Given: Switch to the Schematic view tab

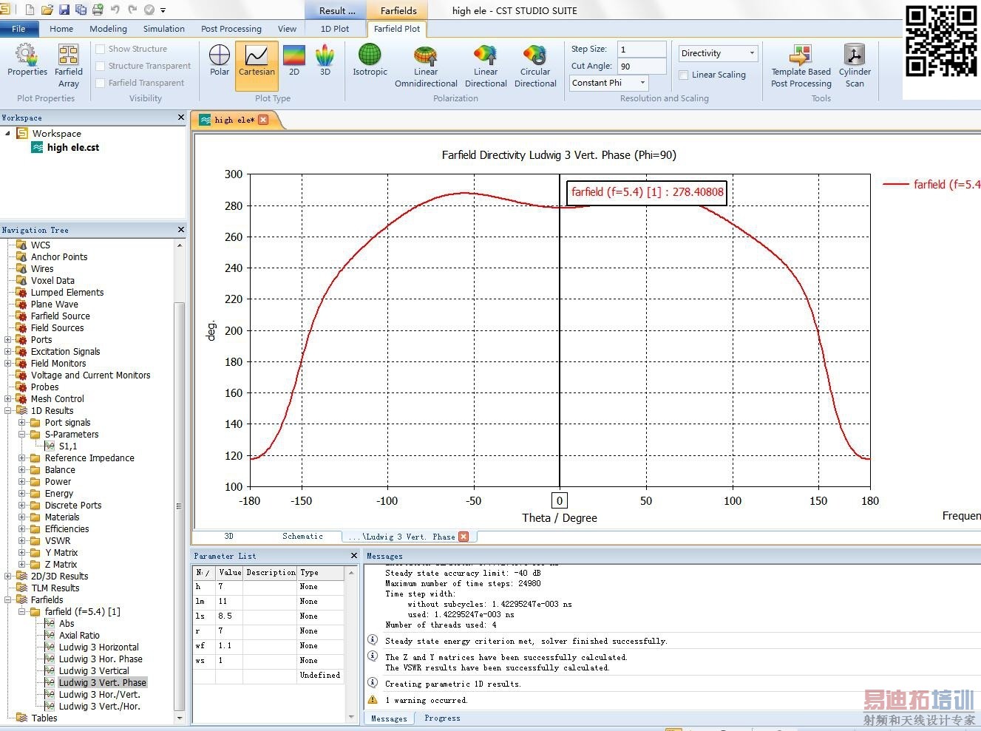Looking at the screenshot, I should [x=302, y=537].
